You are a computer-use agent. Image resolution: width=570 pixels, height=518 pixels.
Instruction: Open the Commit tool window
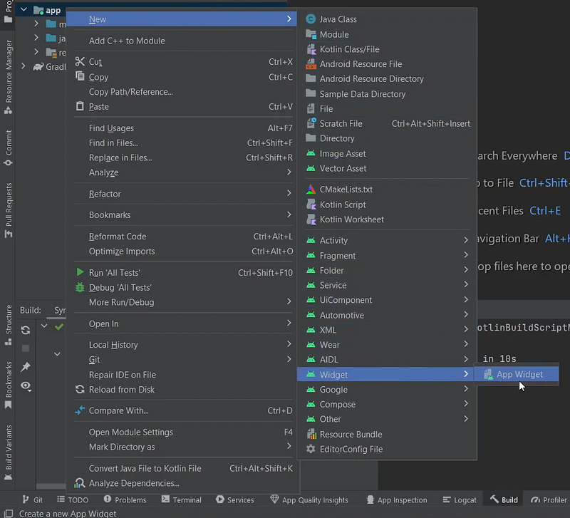(x=8, y=147)
